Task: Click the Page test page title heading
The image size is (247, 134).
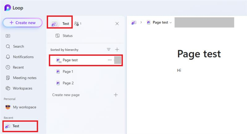Action: [x=199, y=54]
